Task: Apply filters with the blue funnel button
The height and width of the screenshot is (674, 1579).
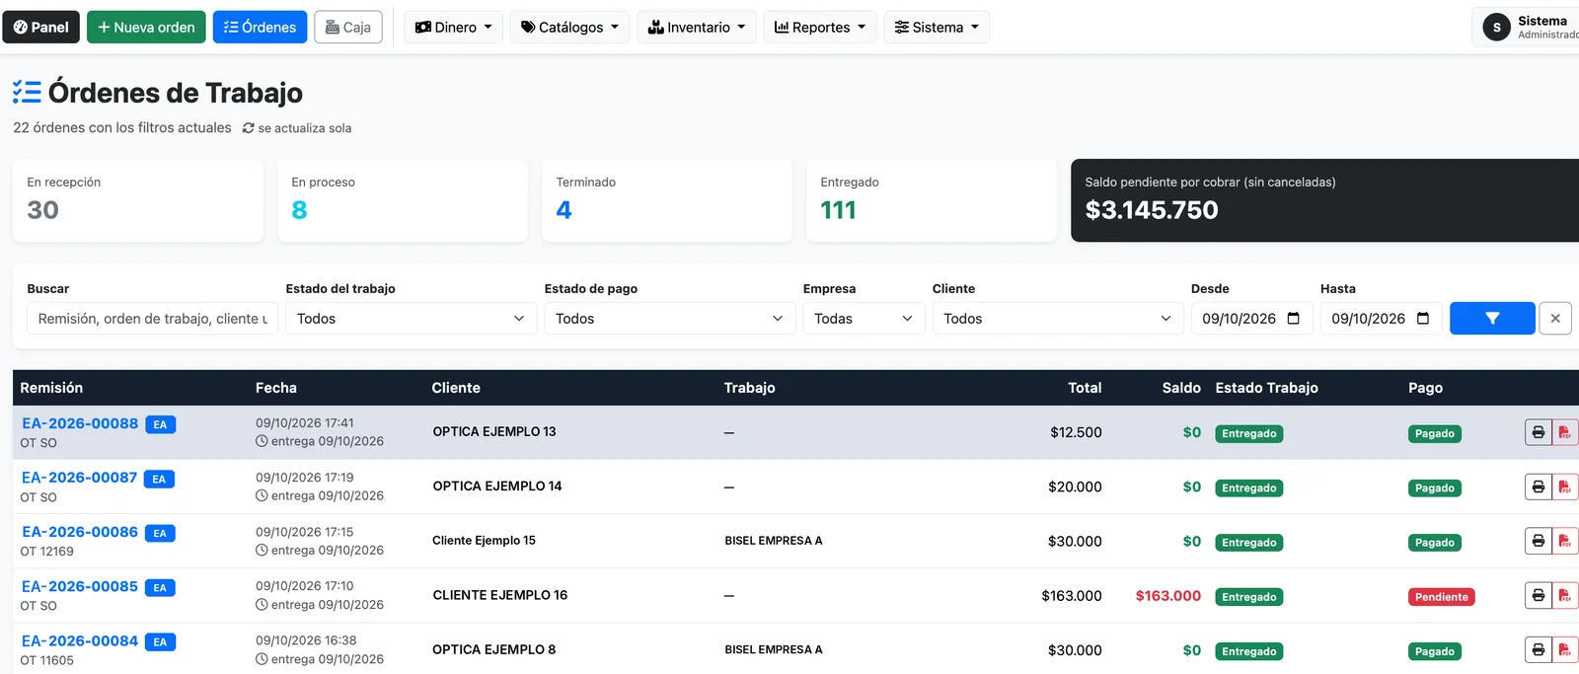Action: click(x=1492, y=318)
